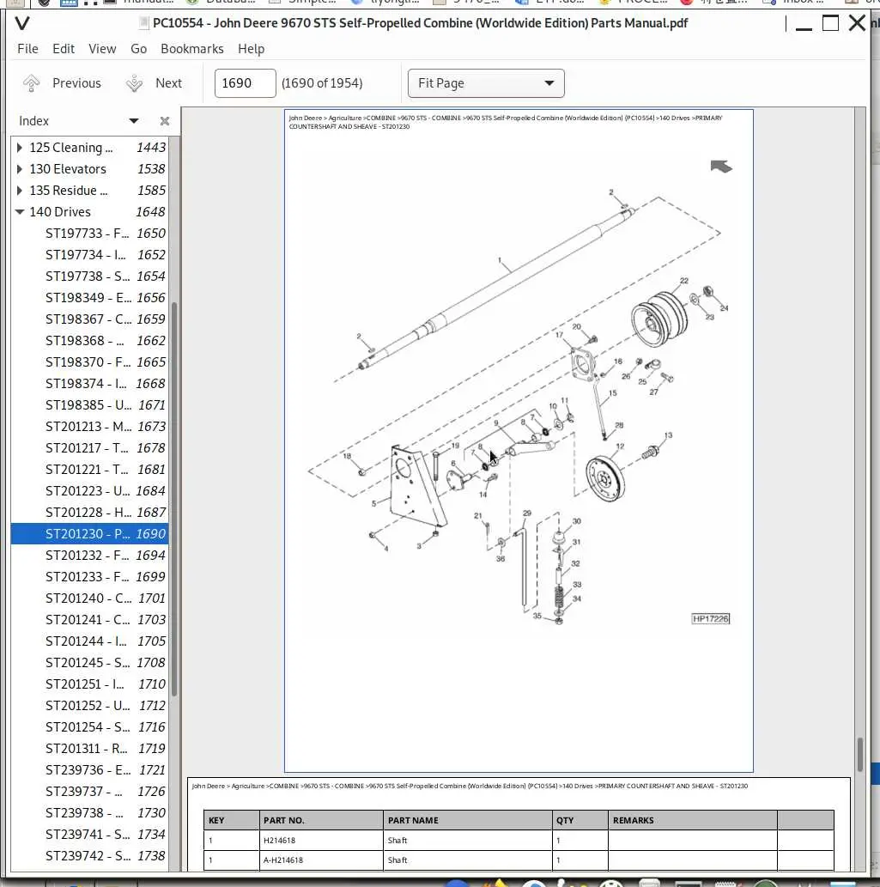Select index entry ST201213 page 1673
This screenshot has height=887, width=880.
click(89, 427)
